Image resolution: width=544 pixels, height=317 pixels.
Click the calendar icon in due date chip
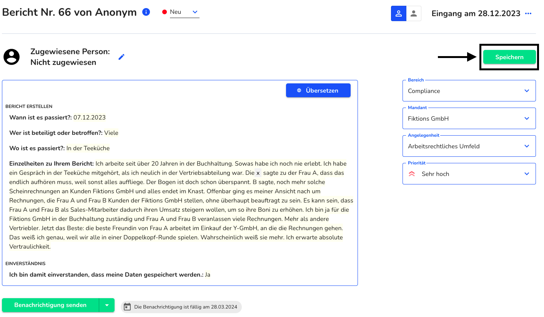(128, 307)
